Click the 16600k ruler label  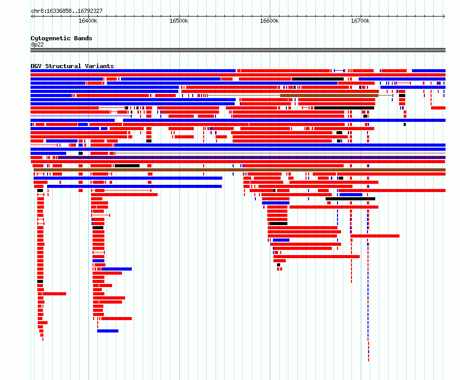point(270,21)
